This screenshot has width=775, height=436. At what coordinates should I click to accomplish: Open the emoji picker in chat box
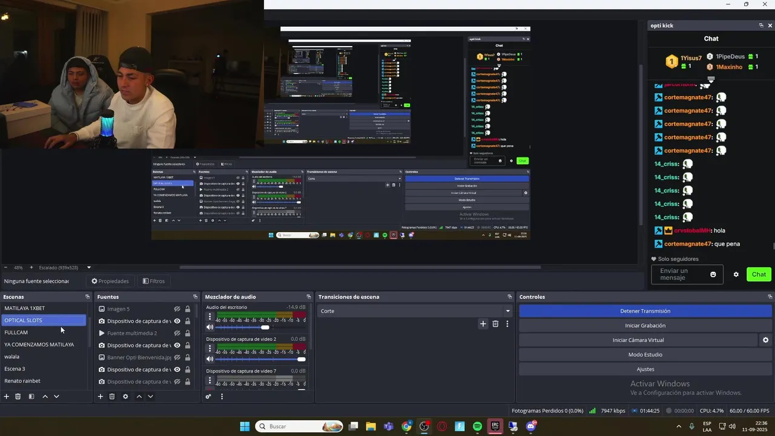713,274
